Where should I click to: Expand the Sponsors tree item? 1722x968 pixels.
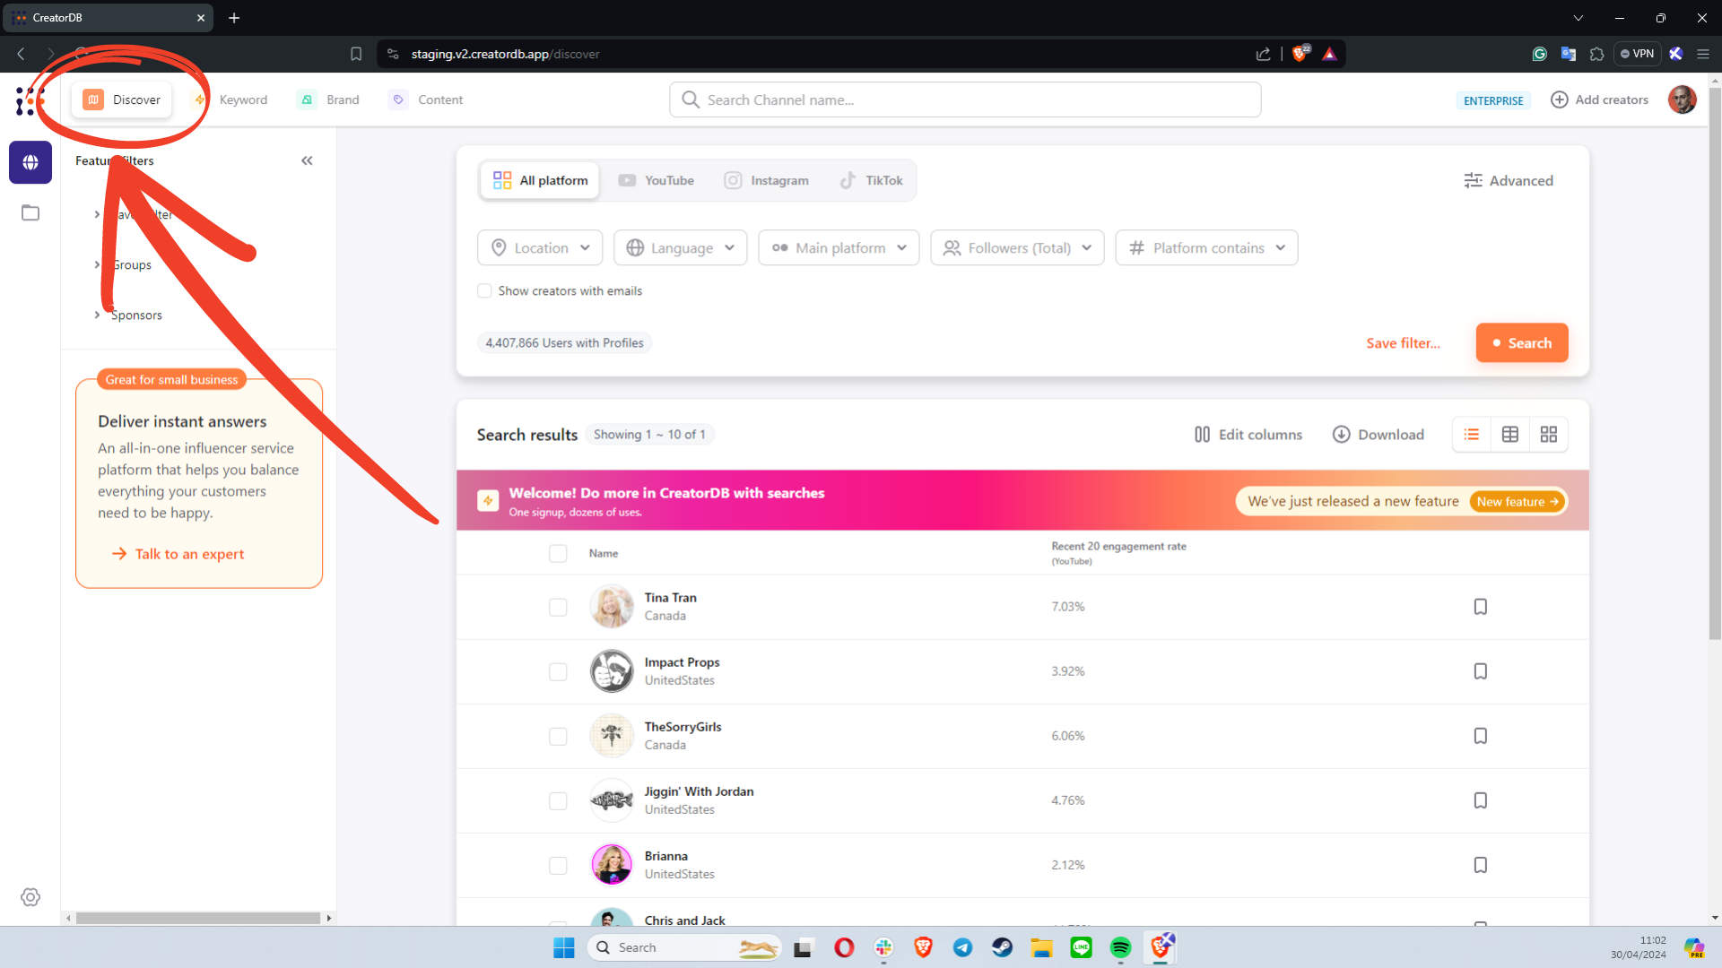click(97, 315)
